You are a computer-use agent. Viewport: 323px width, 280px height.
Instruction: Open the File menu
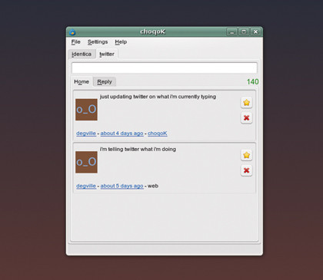click(x=76, y=41)
